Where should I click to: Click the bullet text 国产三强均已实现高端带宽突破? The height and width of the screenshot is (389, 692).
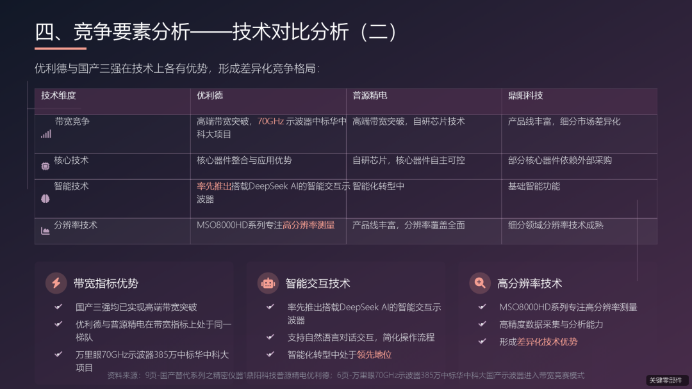tap(136, 307)
